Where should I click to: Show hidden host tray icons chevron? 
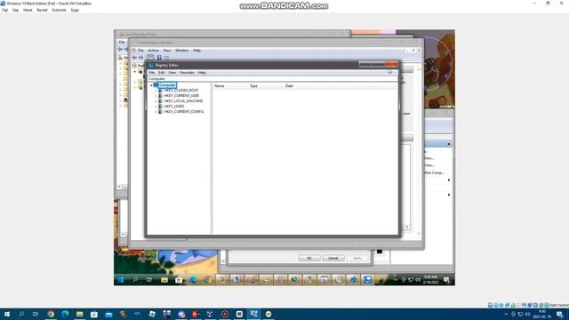click(x=506, y=314)
